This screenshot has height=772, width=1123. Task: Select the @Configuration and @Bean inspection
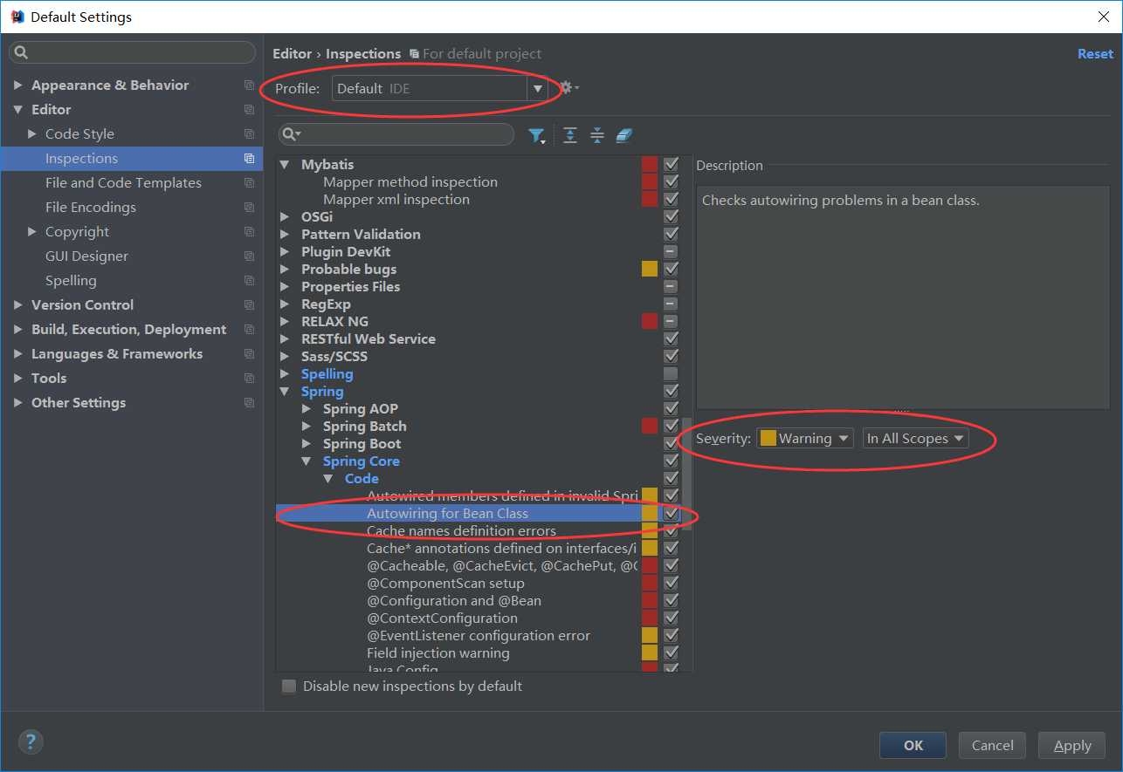[x=453, y=600]
